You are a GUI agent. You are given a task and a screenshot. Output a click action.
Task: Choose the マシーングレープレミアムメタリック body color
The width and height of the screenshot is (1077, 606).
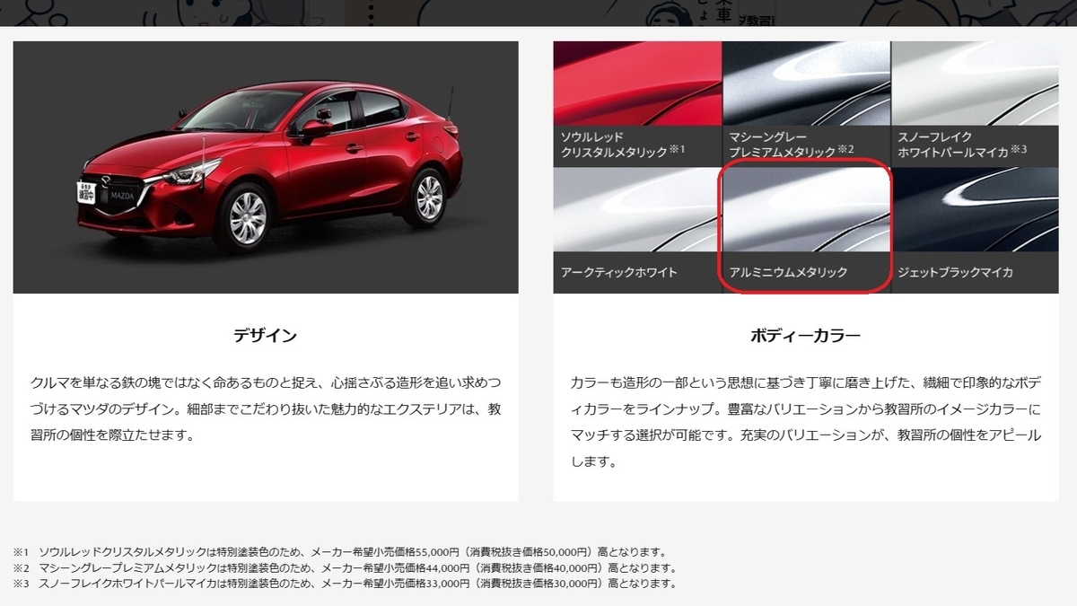[805, 104]
